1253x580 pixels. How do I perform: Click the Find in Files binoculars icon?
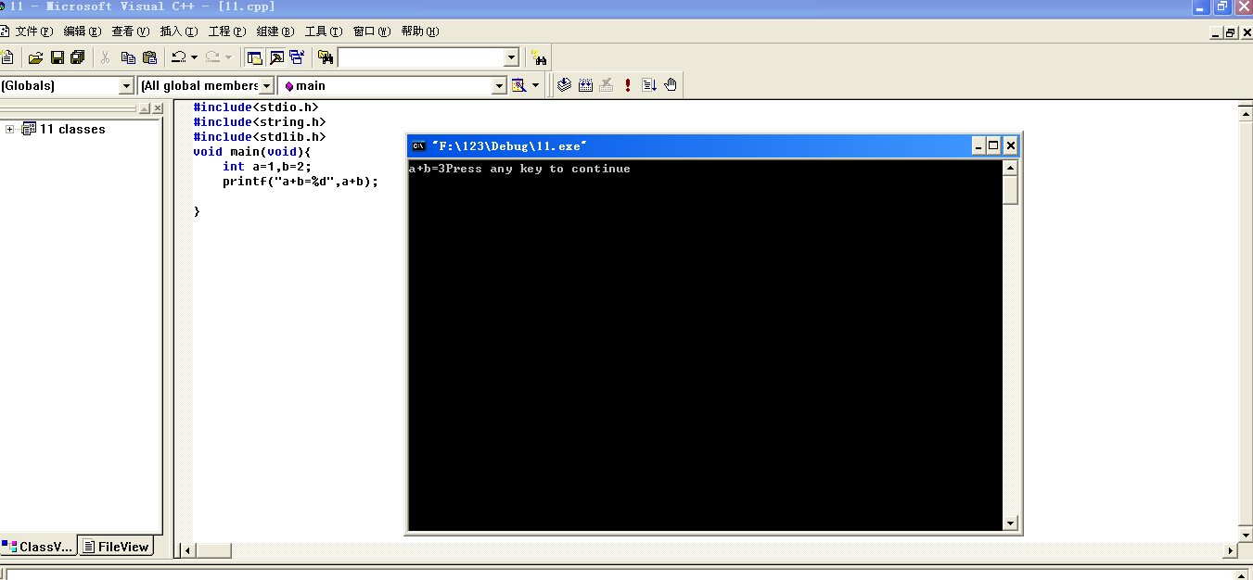tap(326, 57)
